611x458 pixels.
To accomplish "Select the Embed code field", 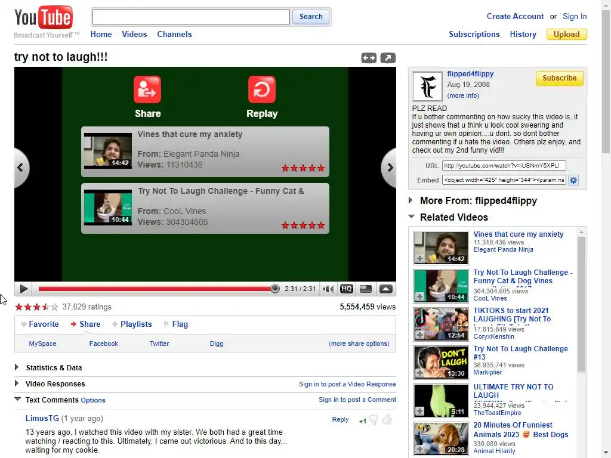I will click(504, 180).
